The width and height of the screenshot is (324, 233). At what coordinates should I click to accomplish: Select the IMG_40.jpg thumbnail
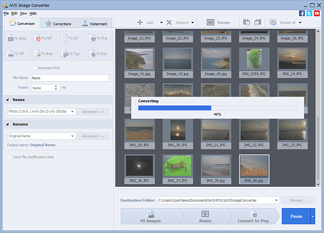(x=254, y=169)
